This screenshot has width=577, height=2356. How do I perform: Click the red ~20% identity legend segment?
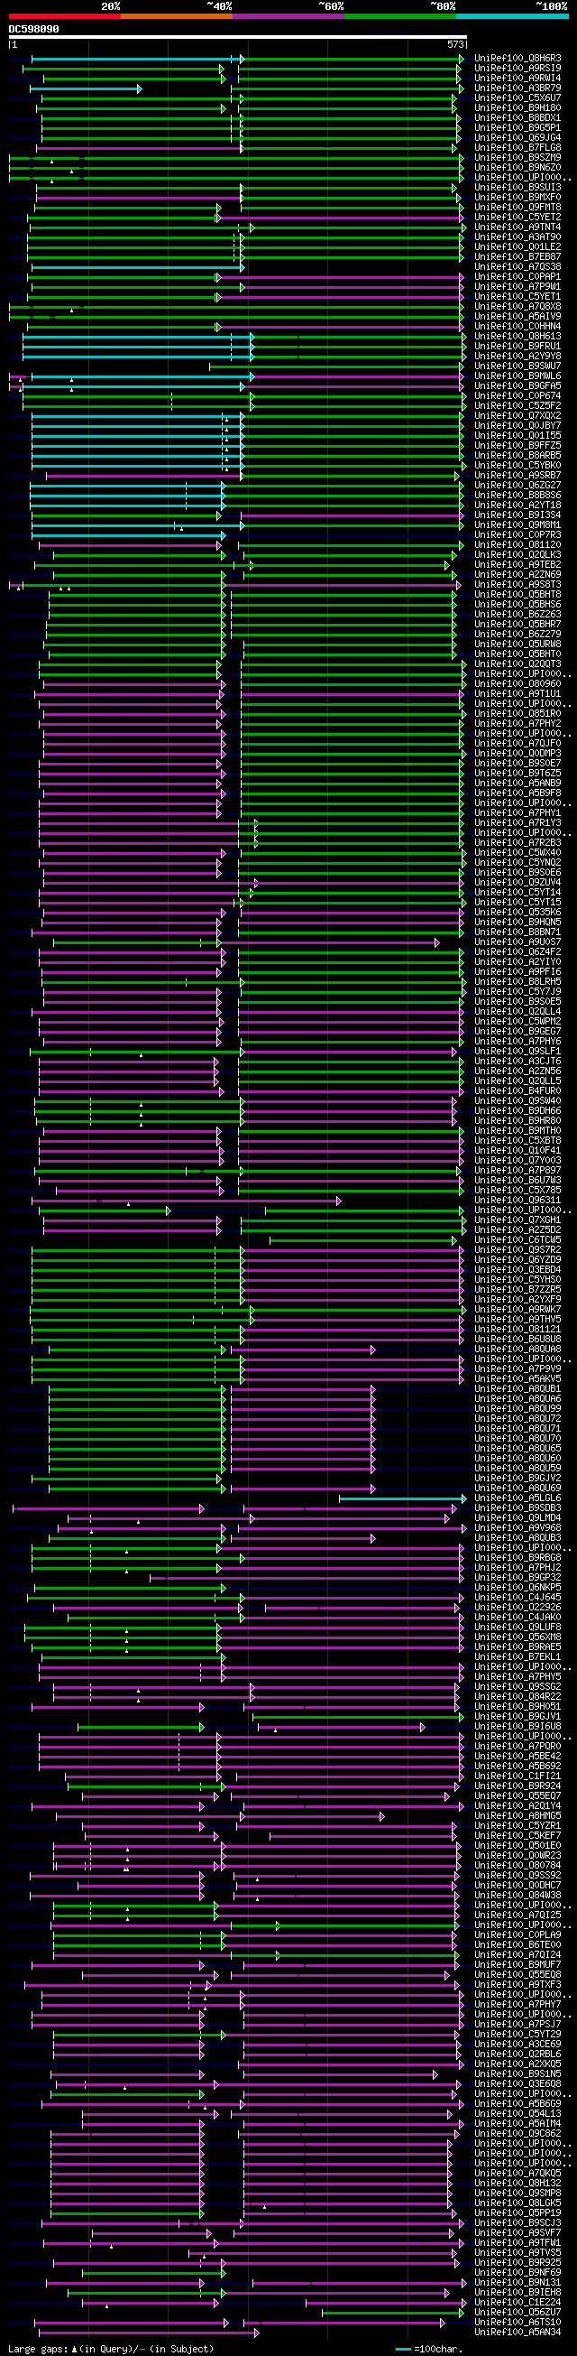[x=64, y=15]
